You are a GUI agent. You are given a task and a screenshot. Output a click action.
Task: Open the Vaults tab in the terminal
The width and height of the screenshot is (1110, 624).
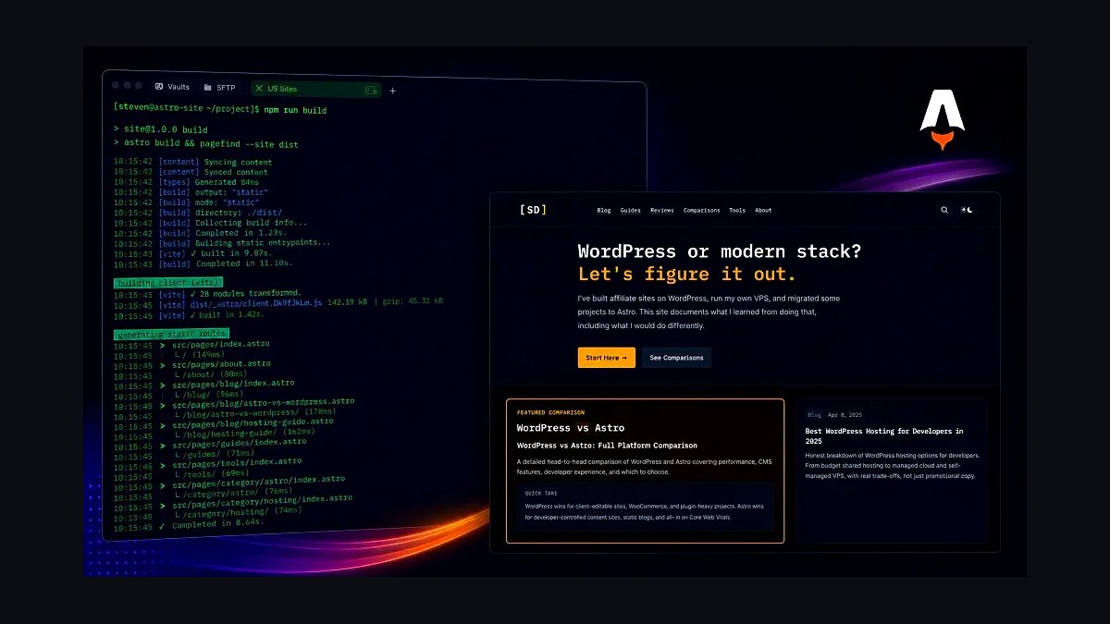point(172,87)
